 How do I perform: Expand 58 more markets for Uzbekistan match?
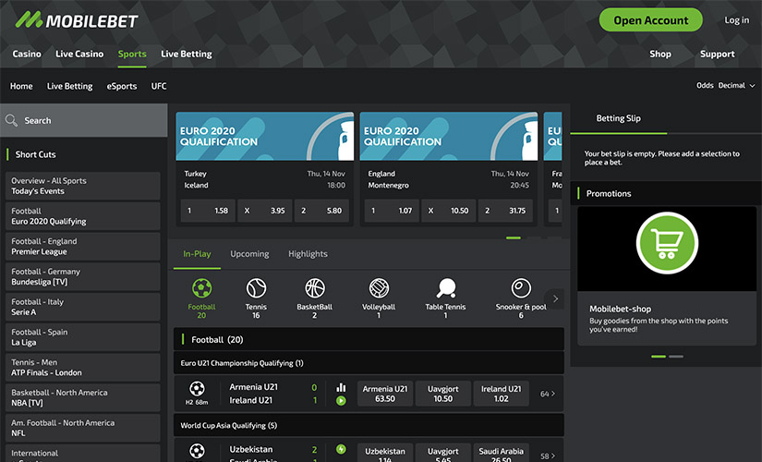[x=548, y=456]
